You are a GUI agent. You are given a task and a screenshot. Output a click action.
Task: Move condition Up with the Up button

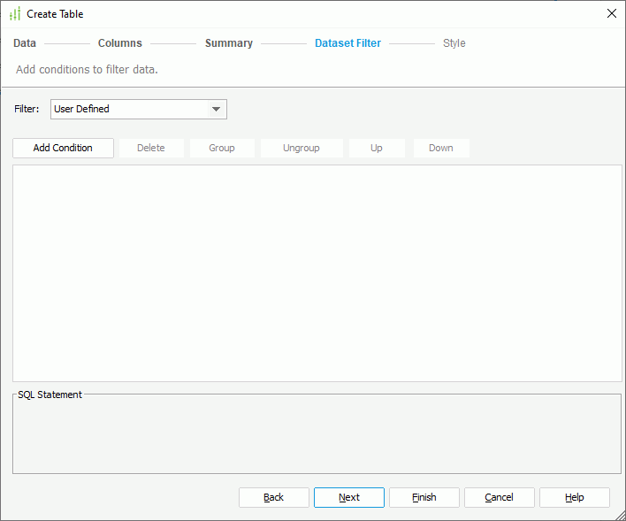pos(377,148)
